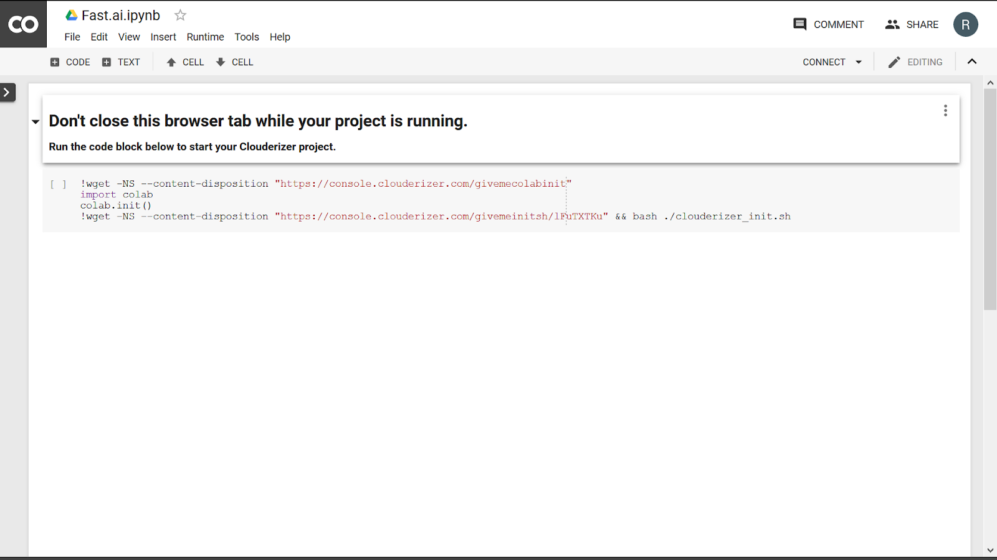Click the "import colab" code line

tap(117, 195)
